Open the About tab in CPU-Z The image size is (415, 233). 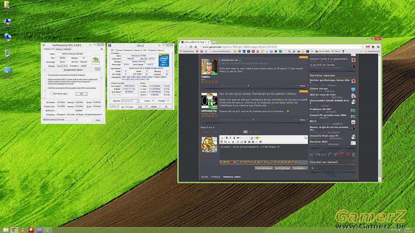pos(160,50)
